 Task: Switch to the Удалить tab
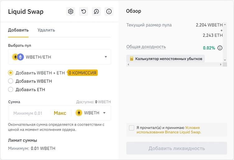tap(46, 30)
